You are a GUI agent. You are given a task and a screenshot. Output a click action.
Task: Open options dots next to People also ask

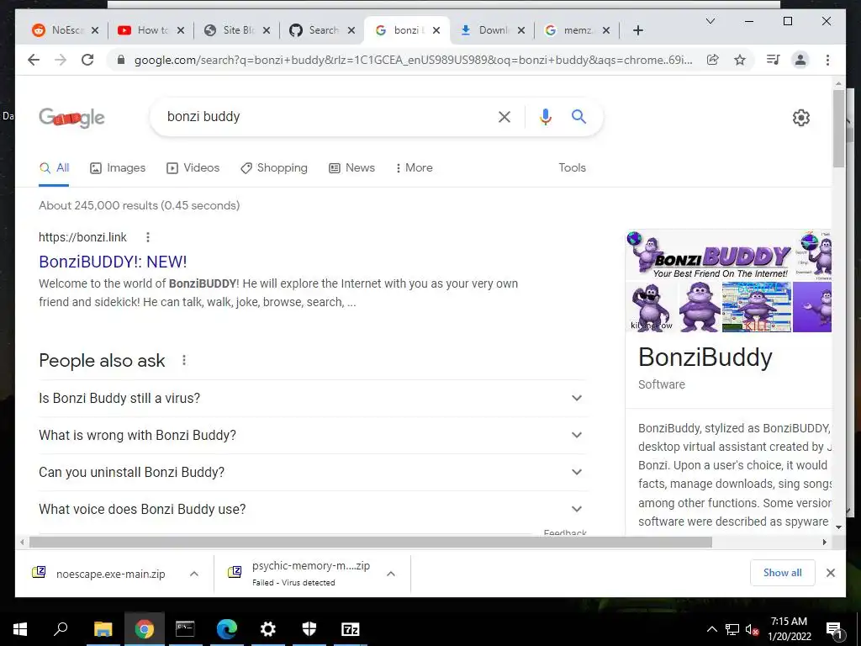(x=184, y=360)
